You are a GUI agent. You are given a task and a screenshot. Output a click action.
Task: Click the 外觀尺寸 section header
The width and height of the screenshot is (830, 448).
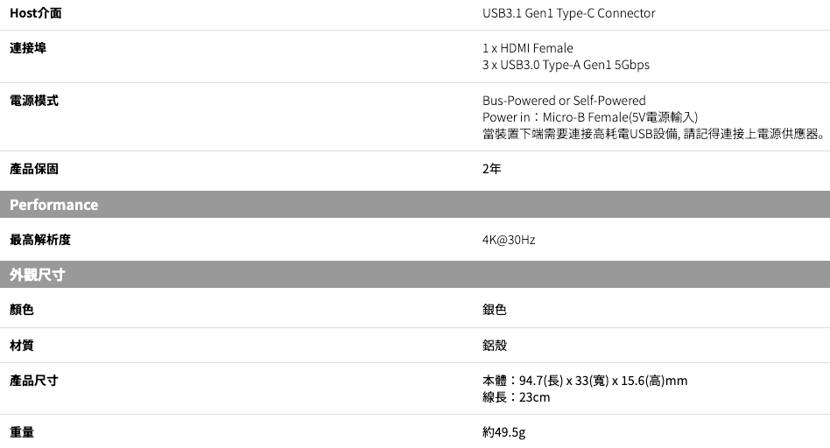tap(38, 275)
